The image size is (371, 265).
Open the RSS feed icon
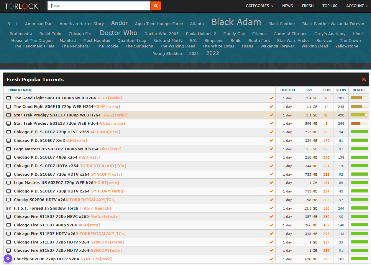click(x=364, y=79)
